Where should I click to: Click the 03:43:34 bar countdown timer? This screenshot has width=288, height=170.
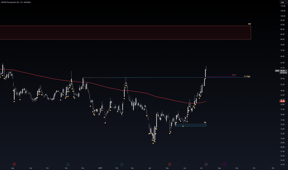(283, 73)
